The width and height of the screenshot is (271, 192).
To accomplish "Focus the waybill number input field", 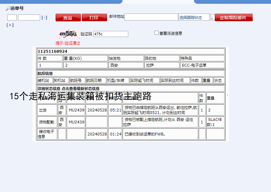I will click(x=29, y=18).
